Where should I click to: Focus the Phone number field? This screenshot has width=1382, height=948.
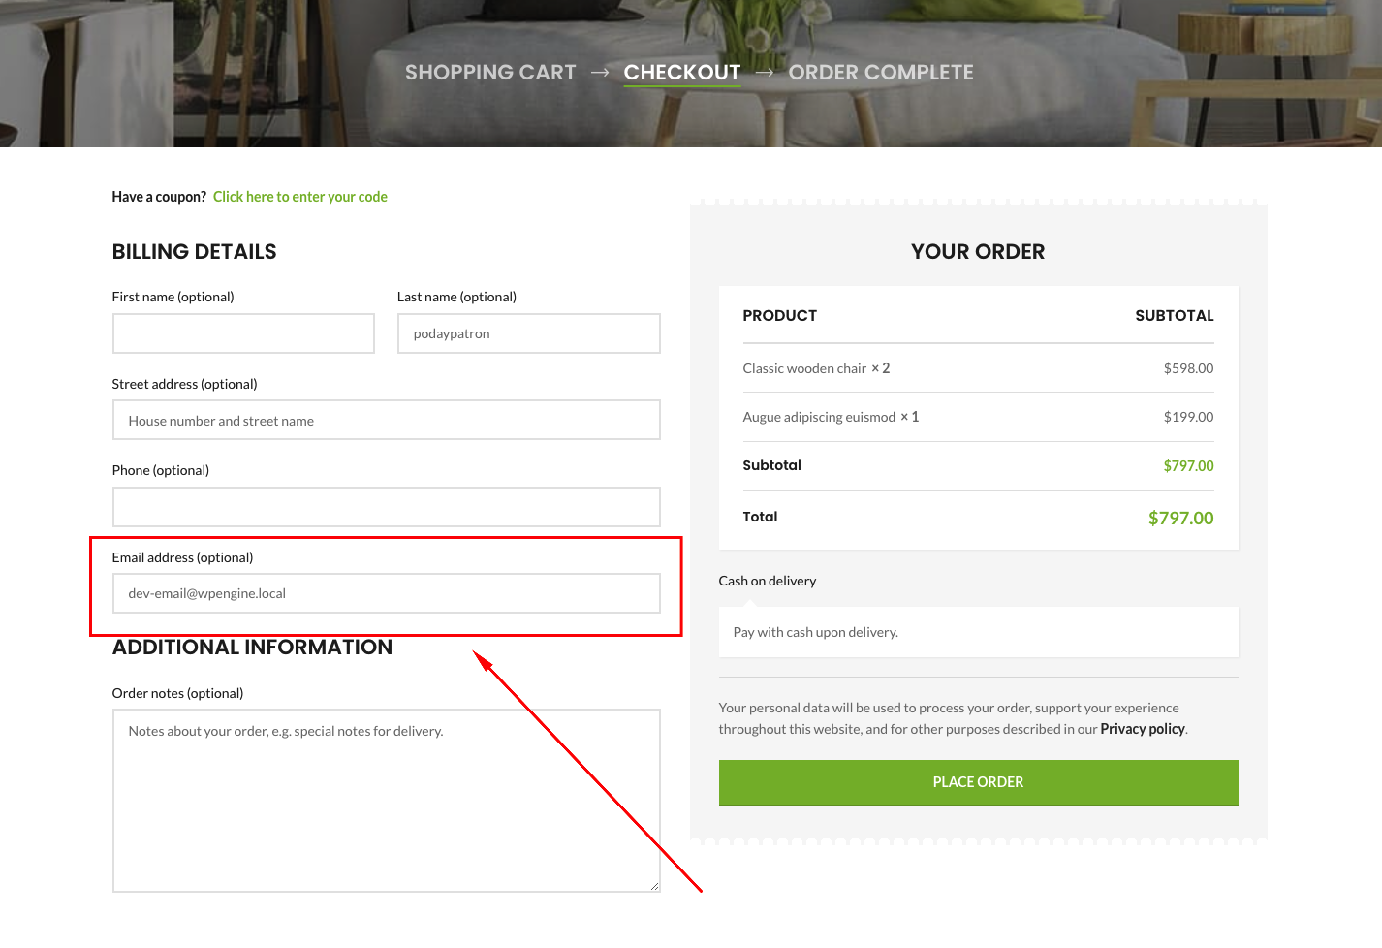pos(386,507)
